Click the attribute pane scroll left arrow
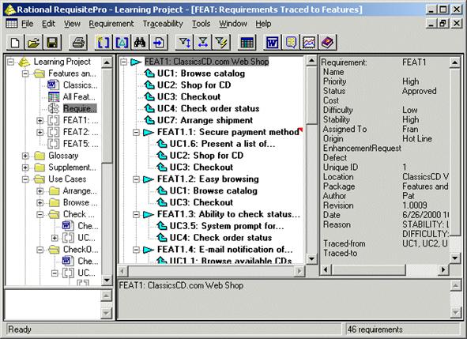 coord(326,270)
